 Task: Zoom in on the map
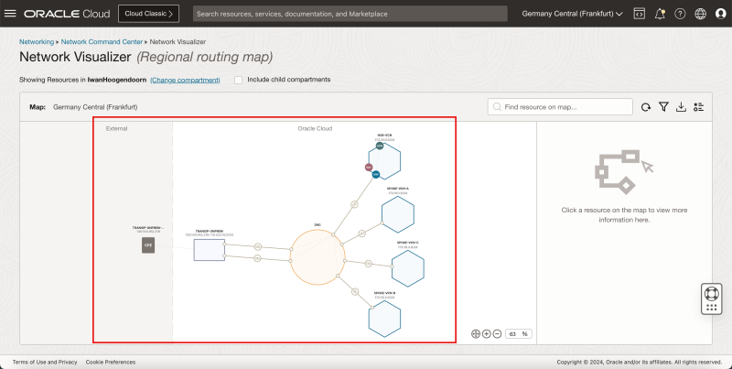(x=486, y=334)
